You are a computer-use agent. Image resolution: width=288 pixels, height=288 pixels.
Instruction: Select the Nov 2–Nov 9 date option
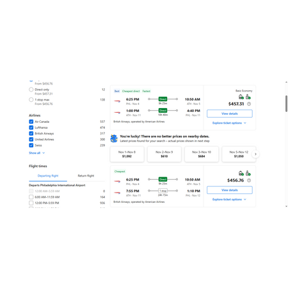[x=164, y=154]
